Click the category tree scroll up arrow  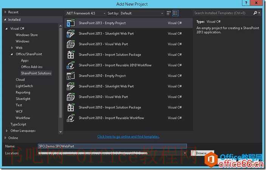[x=60, y=26]
